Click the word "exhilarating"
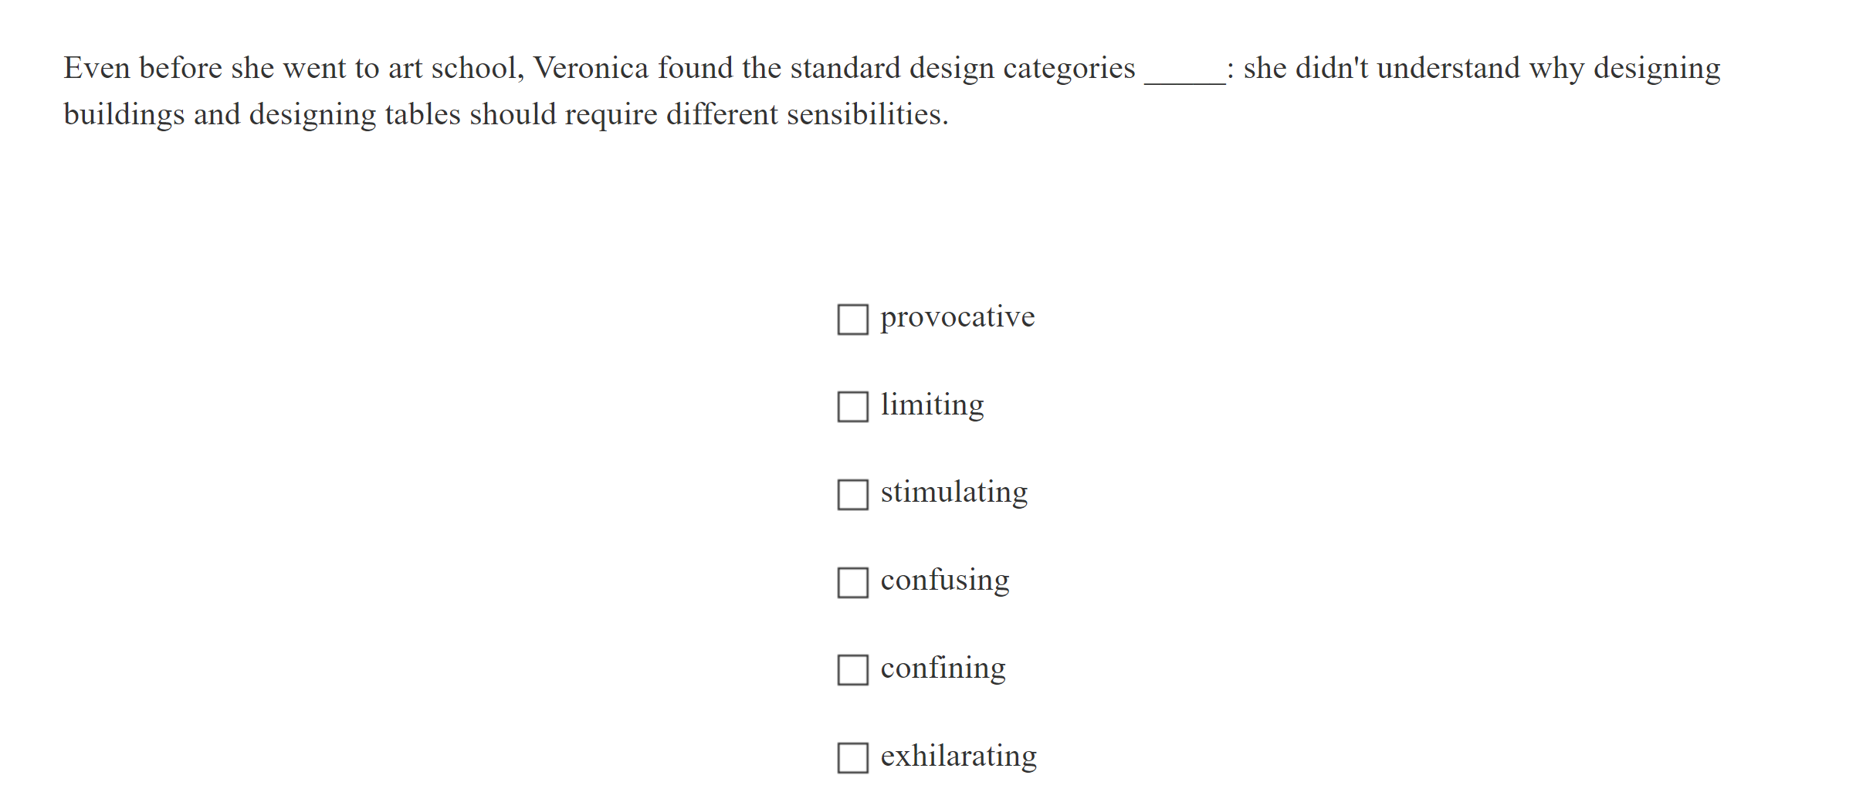The height and width of the screenshot is (809, 1873). (960, 757)
